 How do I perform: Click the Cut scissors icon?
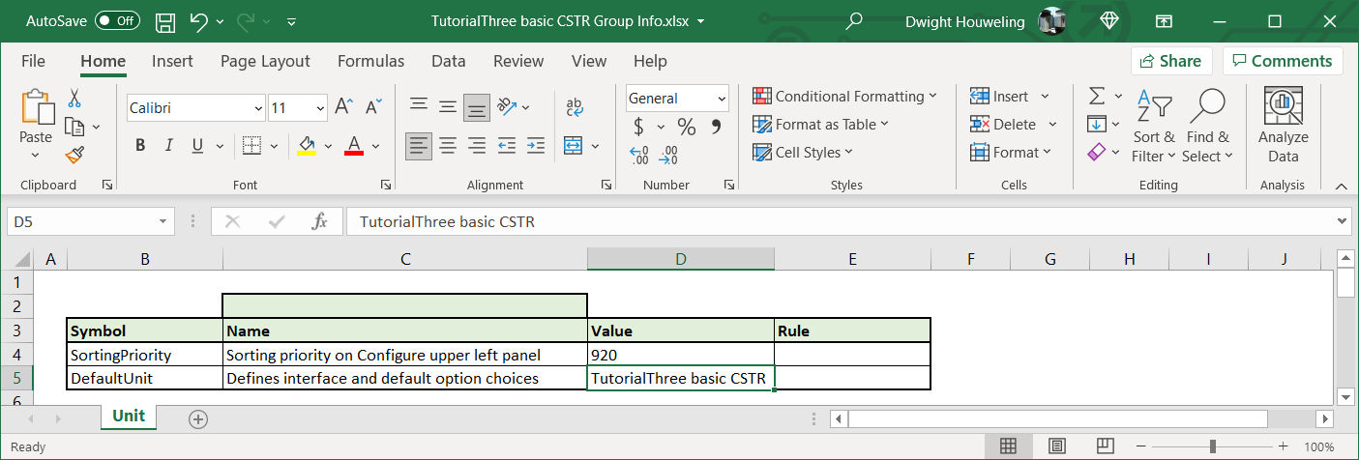tap(74, 99)
